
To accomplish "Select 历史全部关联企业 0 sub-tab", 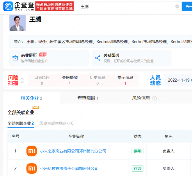I will click(x=56, y=123).
